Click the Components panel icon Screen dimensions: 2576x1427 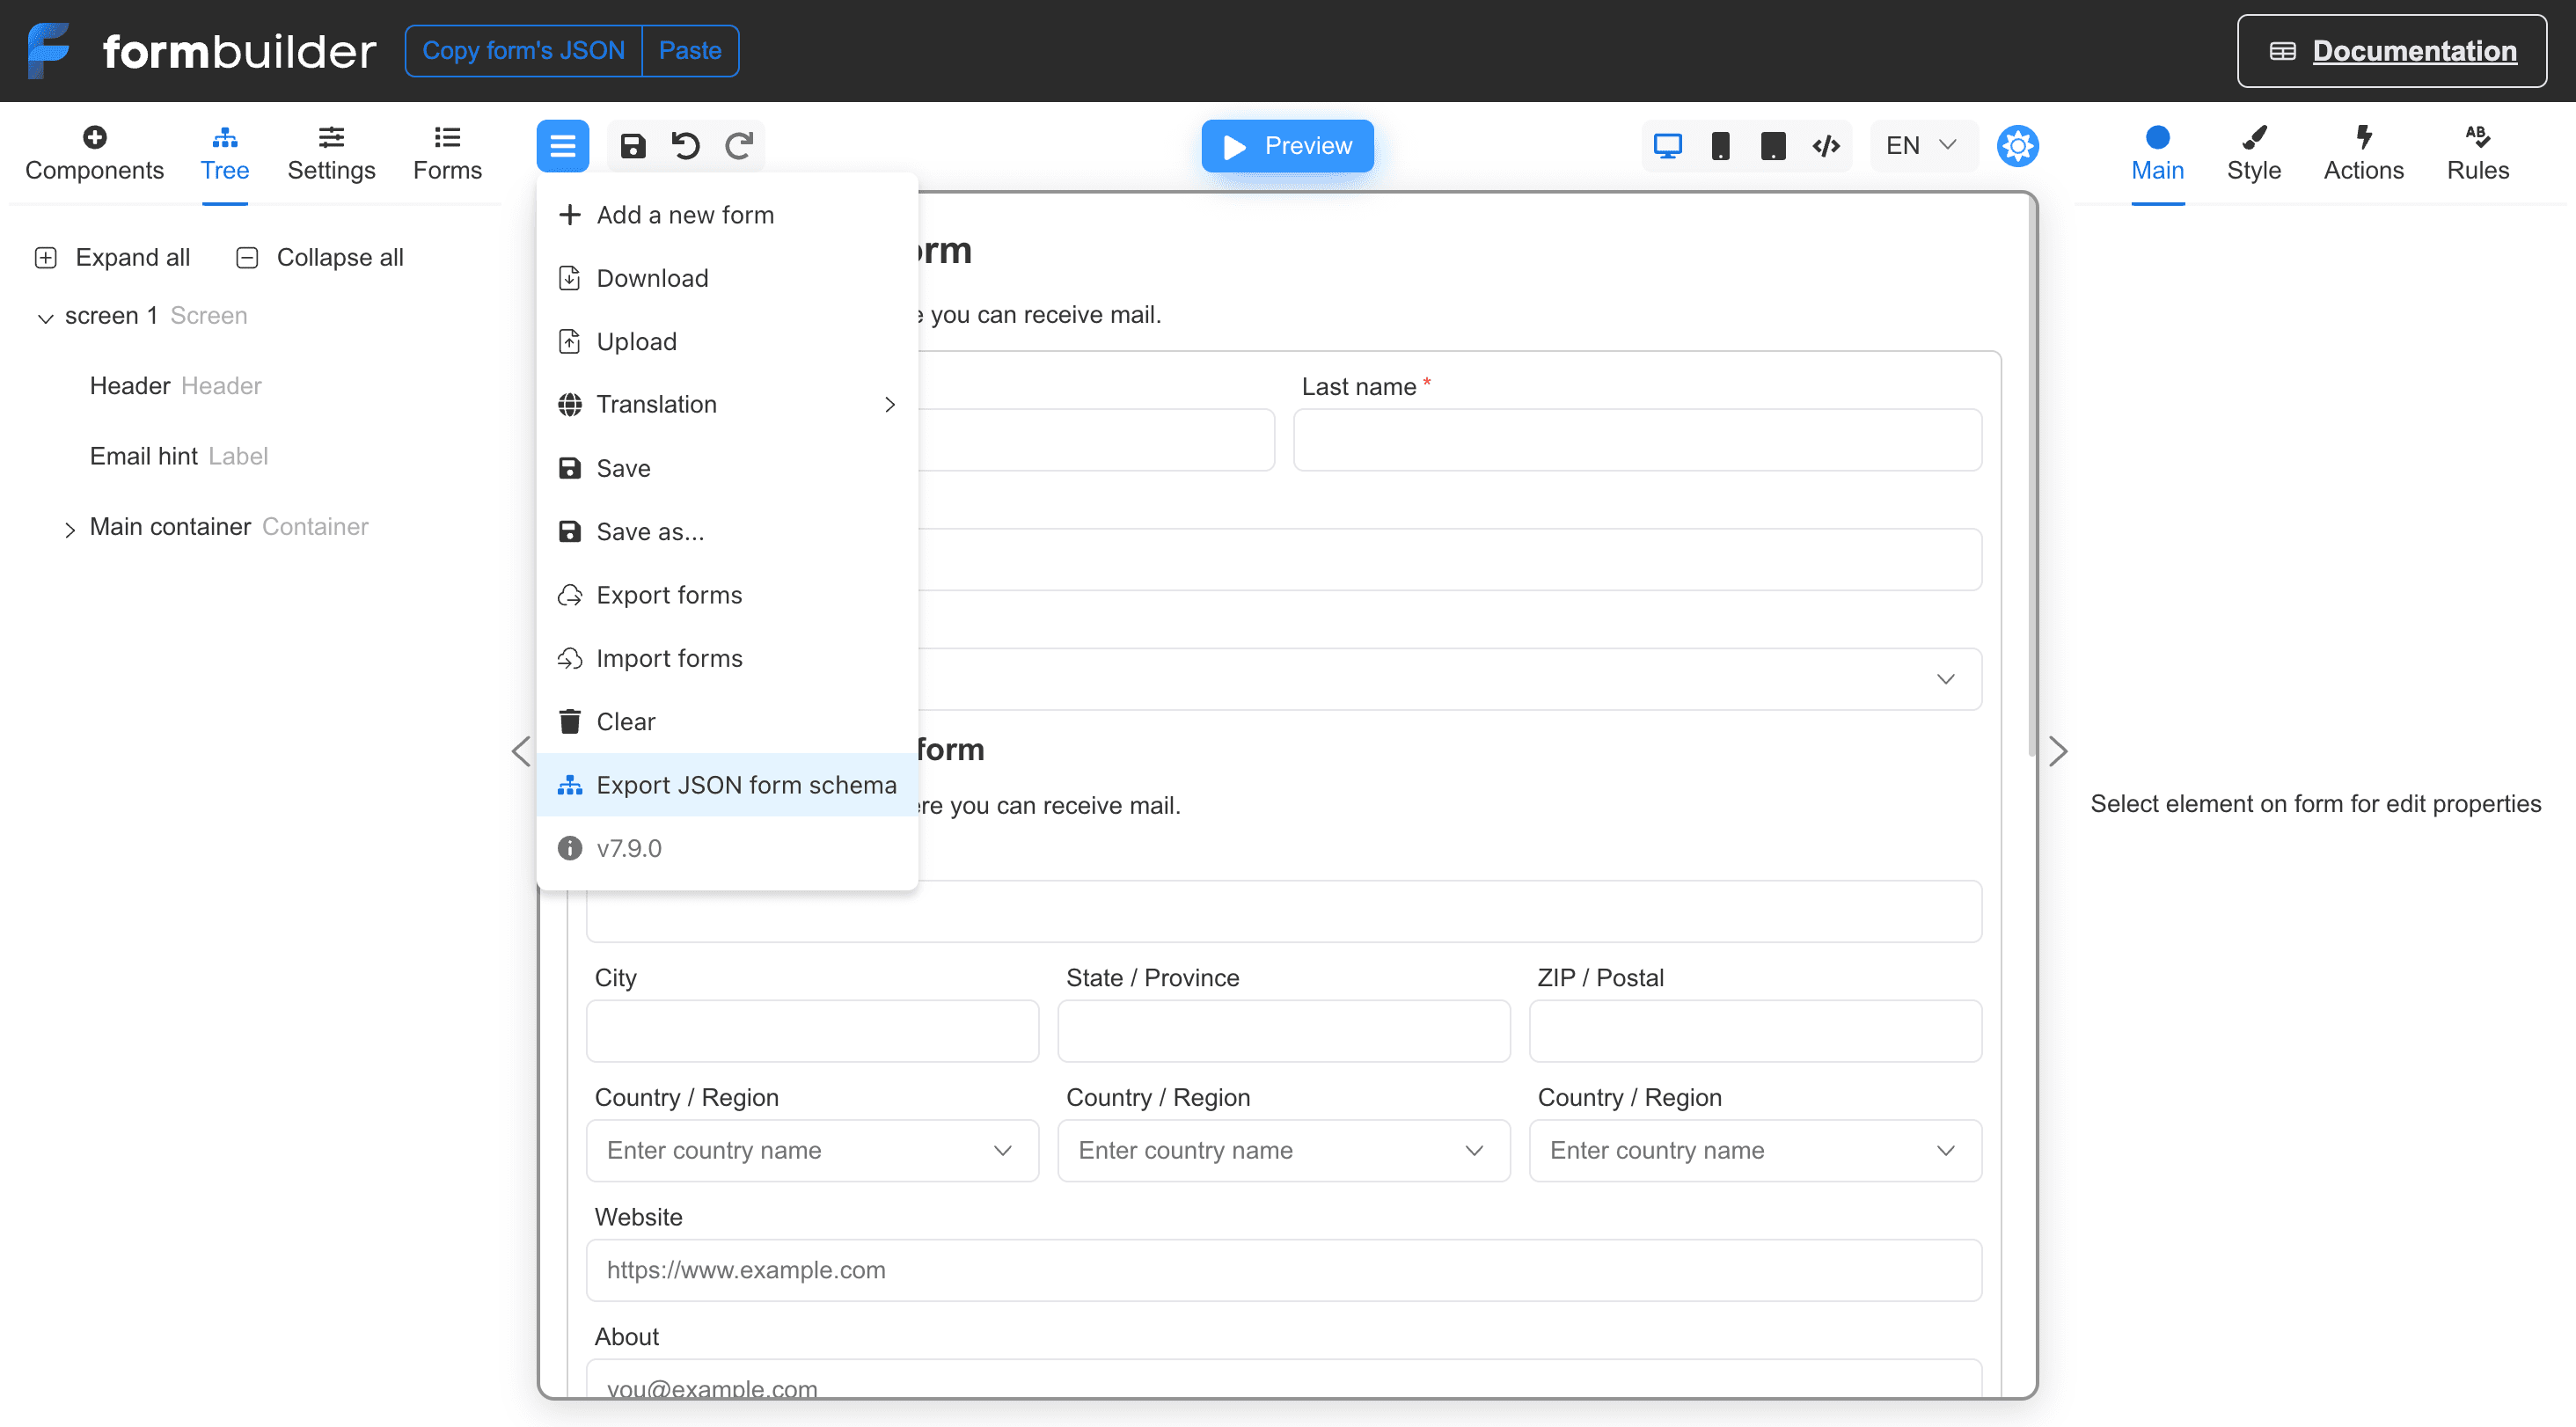[x=94, y=152]
